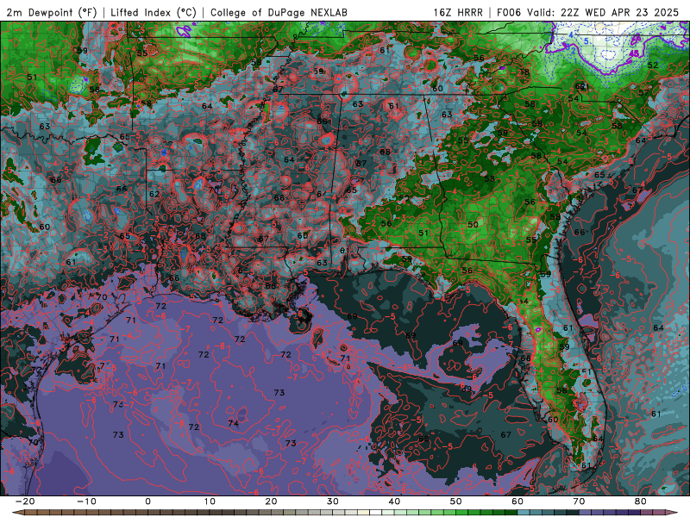Click the '62' dewpoint value on the map

pyautogui.click(x=154, y=194)
